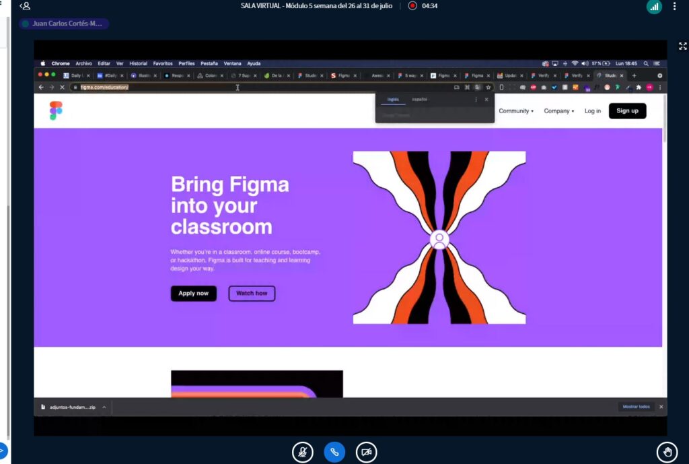The height and width of the screenshot is (464, 689).
Task: Hang up using the blue phone button
Action: [334, 452]
